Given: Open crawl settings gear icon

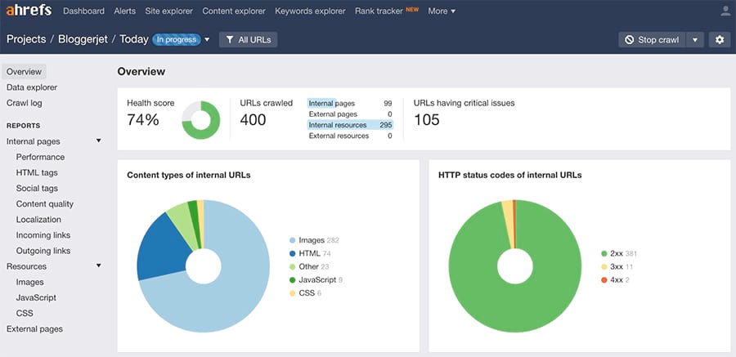Looking at the screenshot, I should (720, 39).
